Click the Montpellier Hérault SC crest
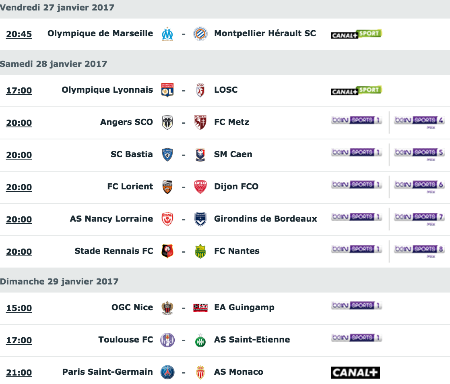Image resolution: width=450 pixels, height=384 pixels. (200, 34)
